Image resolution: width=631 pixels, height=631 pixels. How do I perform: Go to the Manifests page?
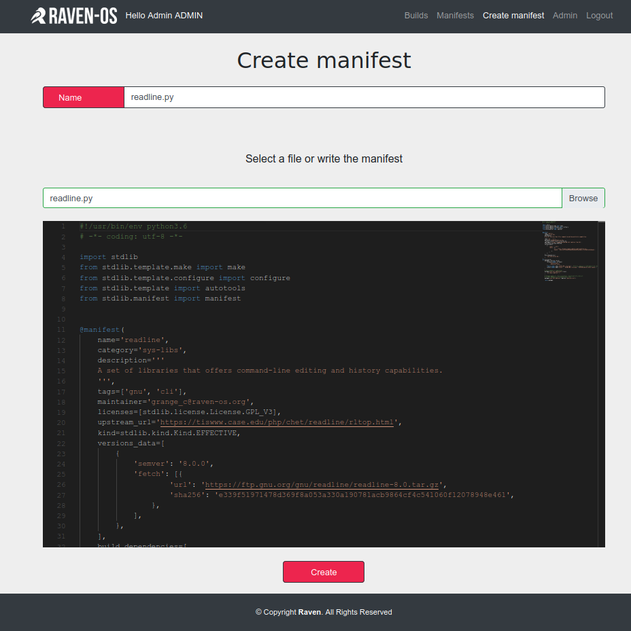click(455, 16)
